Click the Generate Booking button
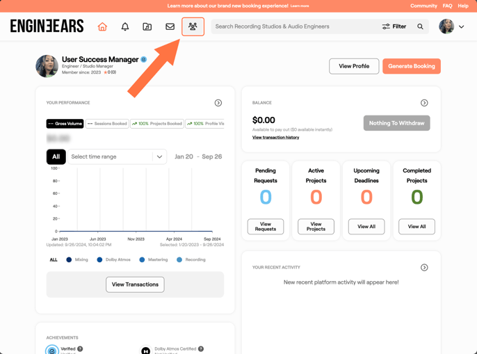This screenshot has width=477, height=354. (x=411, y=66)
